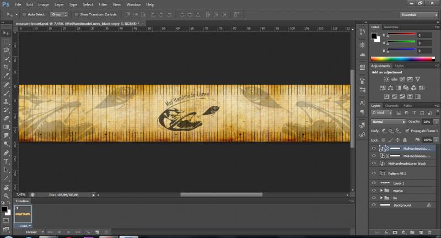
Task: Select the Horizontal Type tool
Action: (7, 161)
